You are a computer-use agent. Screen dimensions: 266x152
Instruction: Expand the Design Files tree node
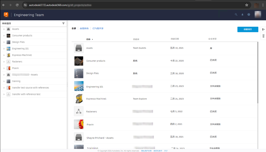pos(4,42)
